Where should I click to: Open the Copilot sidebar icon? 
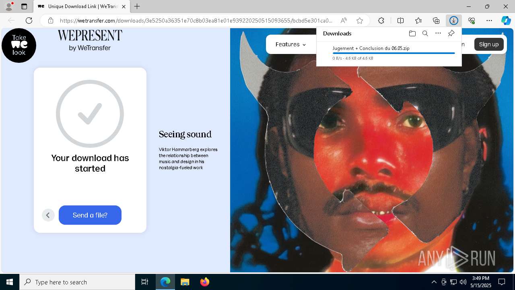pos(506,21)
